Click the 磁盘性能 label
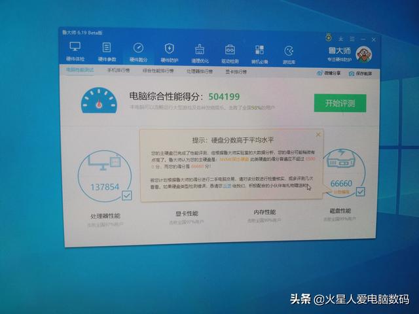 [x=340, y=211]
